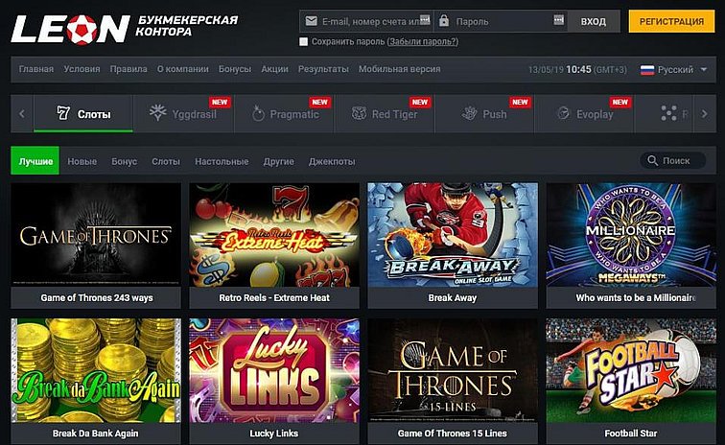Show more providers with right arrow
This screenshot has height=445, width=725.
coord(704,113)
